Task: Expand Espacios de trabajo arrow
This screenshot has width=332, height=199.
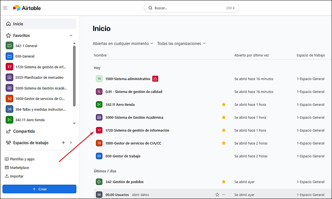Action: pos(71,143)
